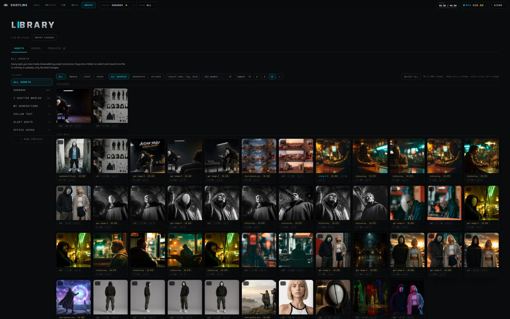Click the IMPORT PACKAGE button
The height and width of the screenshot is (319, 510).
(44, 38)
